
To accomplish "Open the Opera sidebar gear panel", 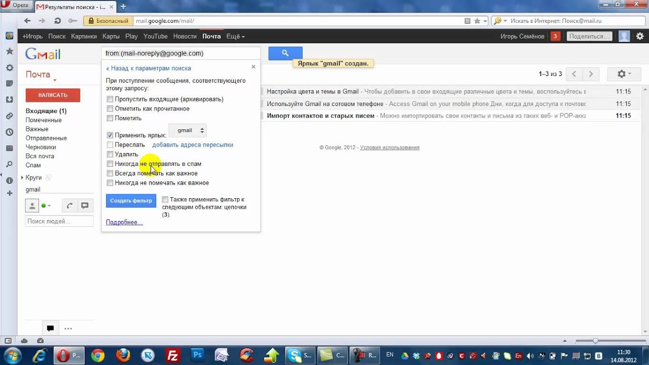I will tap(9, 68).
